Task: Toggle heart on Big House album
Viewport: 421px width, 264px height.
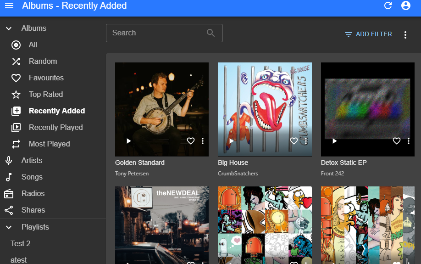Action: coord(294,141)
